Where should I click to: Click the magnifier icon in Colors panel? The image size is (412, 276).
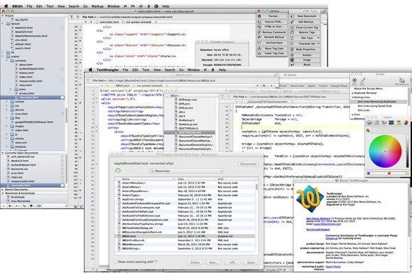click(368, 130)
